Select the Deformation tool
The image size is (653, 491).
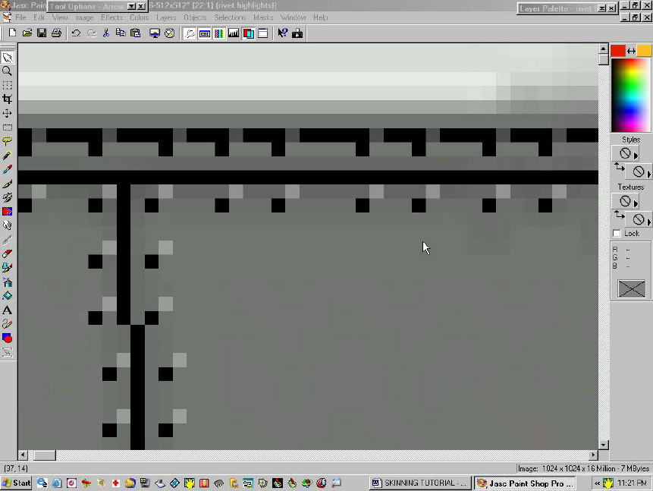[x=8, y=86]
